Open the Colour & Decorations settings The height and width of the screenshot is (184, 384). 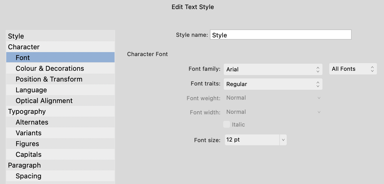tap(50, 68)
